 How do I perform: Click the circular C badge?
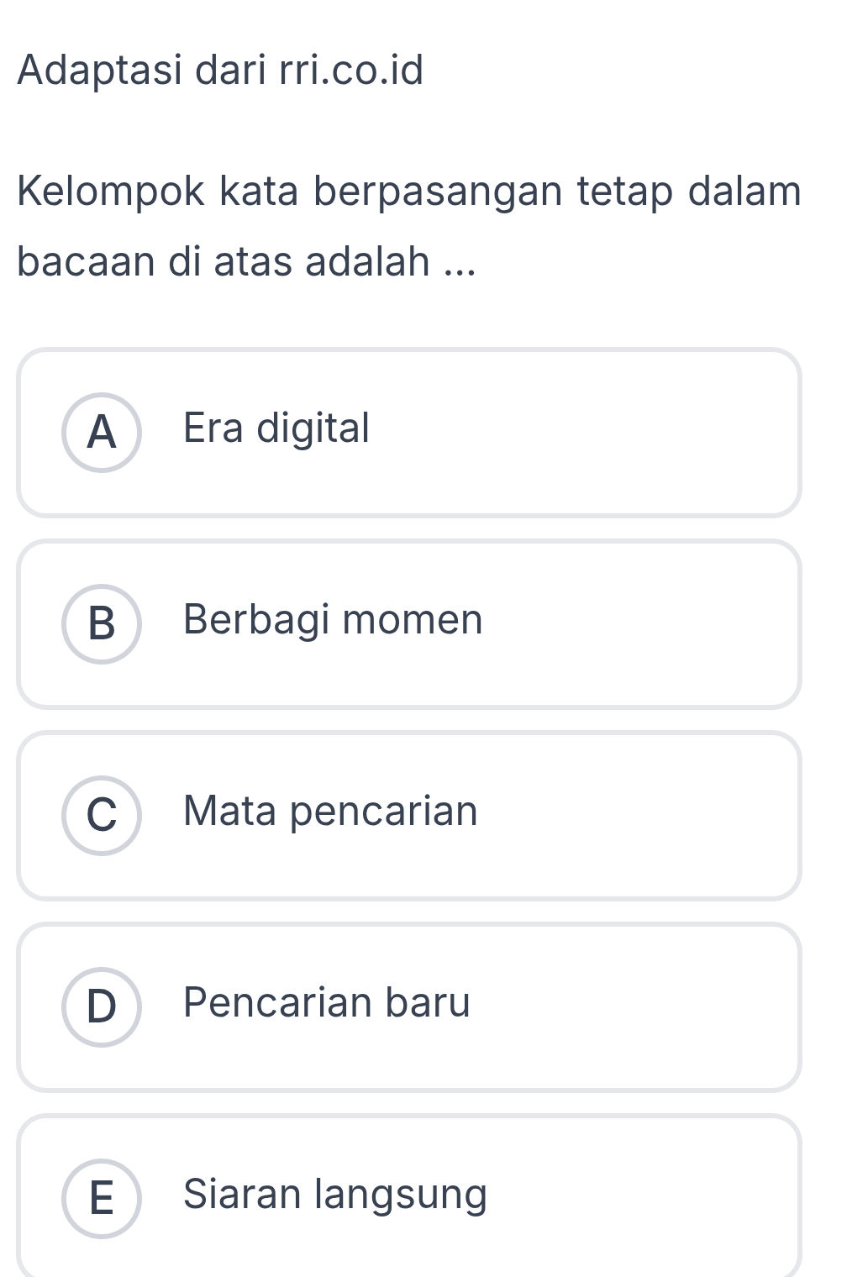pos(103,812)
